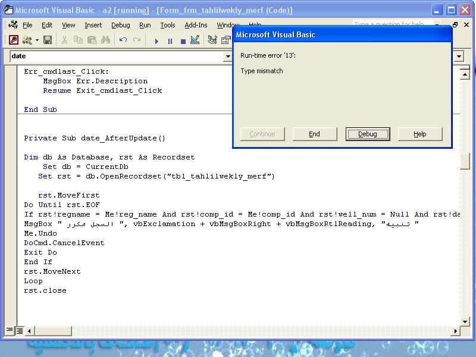Click the View Microsoft Access icon

pos(14,40)
